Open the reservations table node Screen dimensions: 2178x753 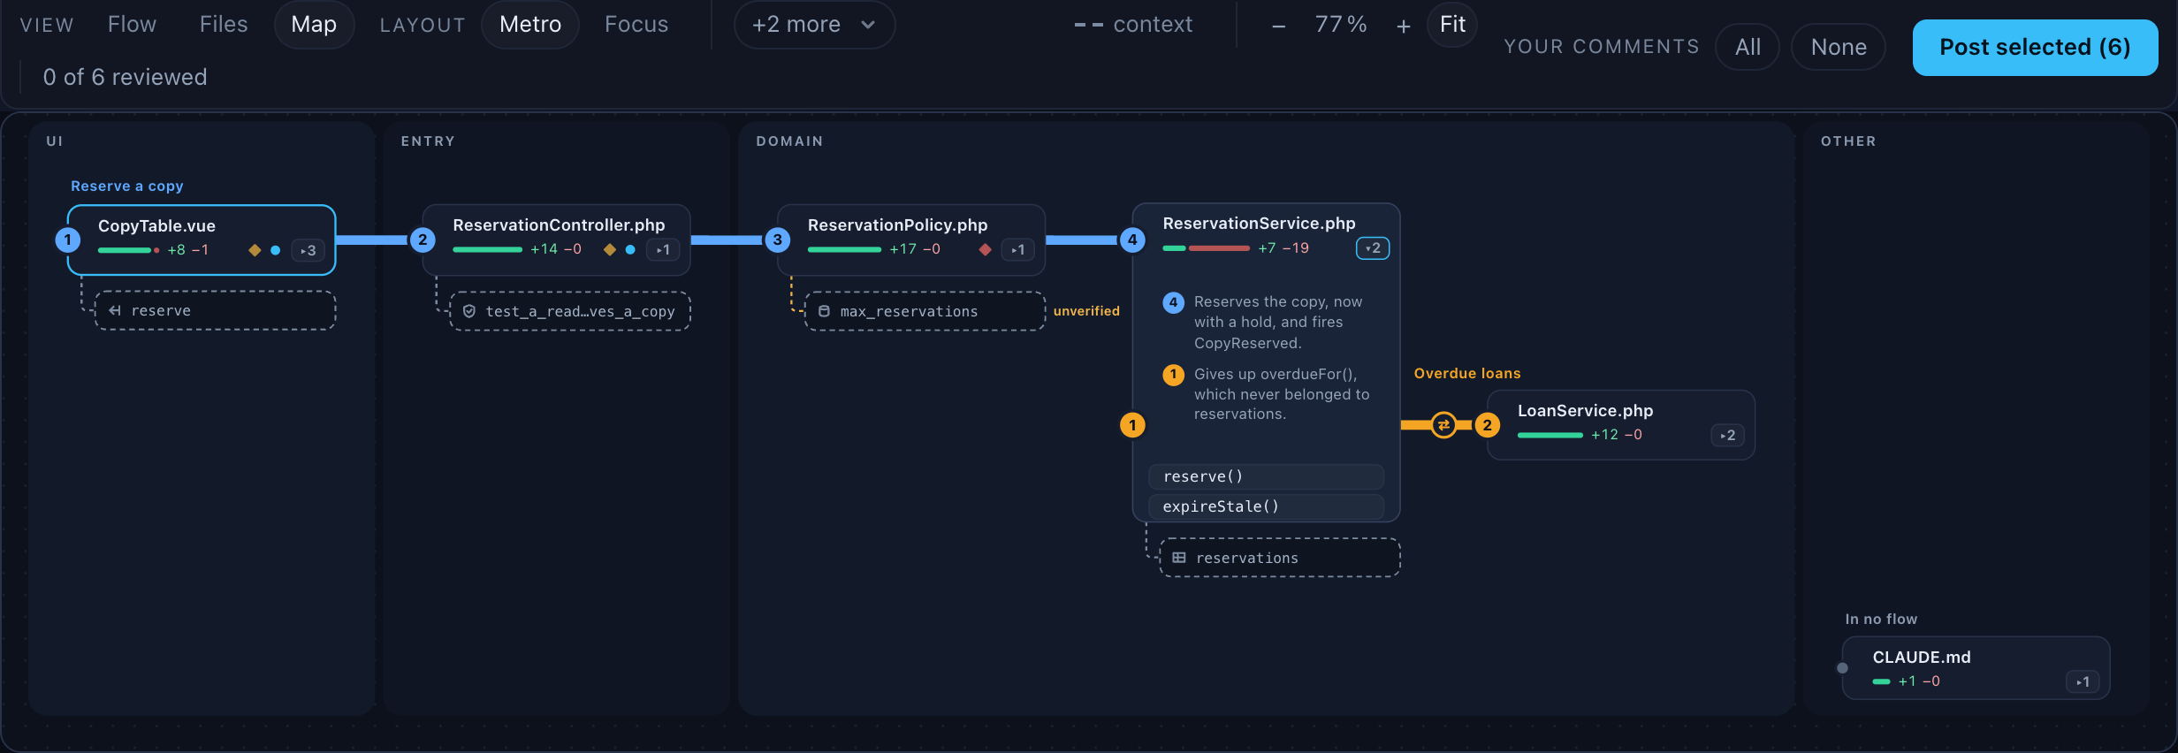[x=1280, y=558]
